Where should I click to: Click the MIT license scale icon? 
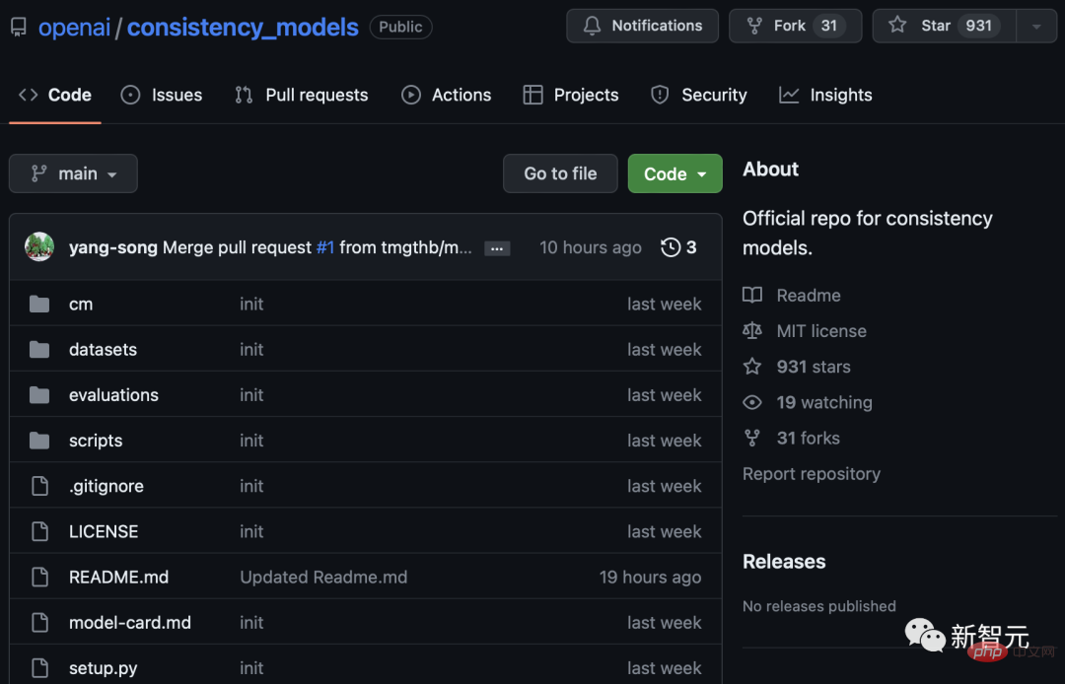pyautogui.click(x=752, y=331)
